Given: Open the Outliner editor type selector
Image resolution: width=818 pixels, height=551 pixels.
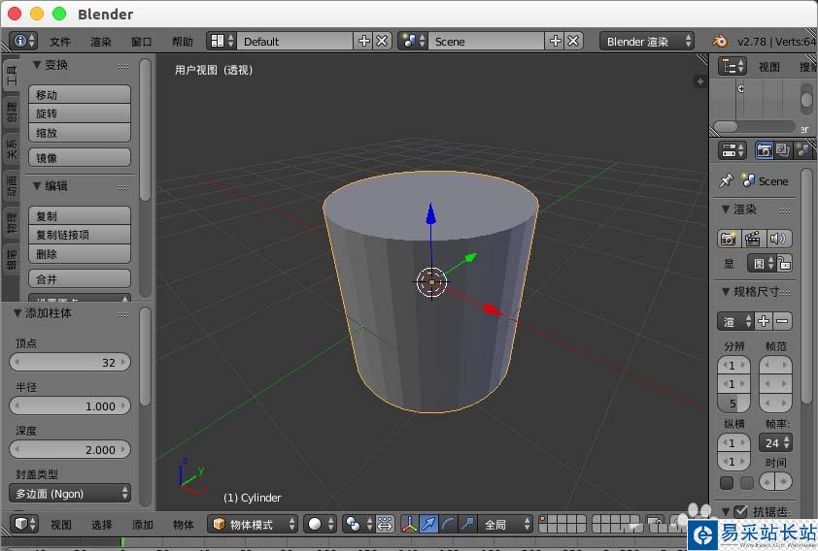Looking at the screenshot, I should click(x=733, y=67).
